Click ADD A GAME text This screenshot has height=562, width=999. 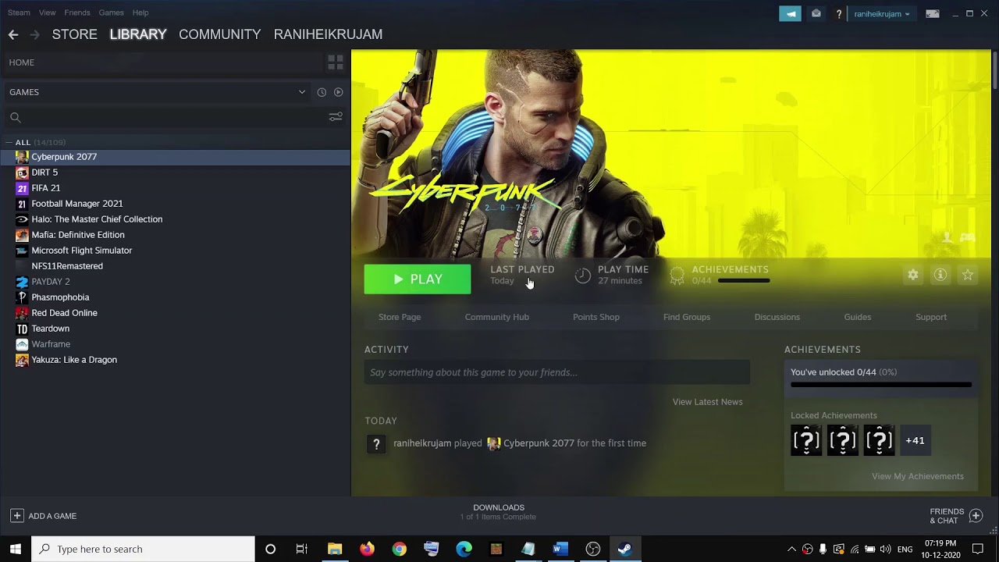(x=52, y=516)
